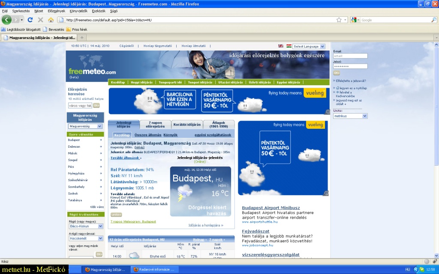439x274 pixels.
Task: Click the RSS icon beside Friss hírek
Action: tap(69, 30)
